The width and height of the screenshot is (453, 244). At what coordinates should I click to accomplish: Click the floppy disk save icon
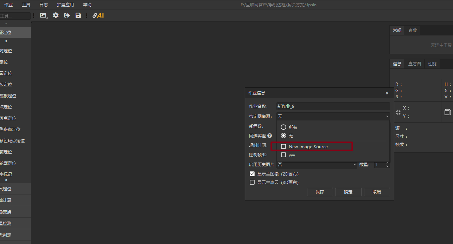[78, 15]
